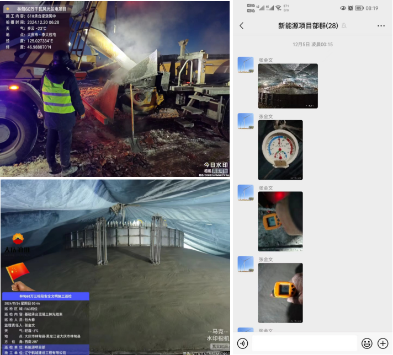The image size is (393, 355).
Task: Tap the muted bell icon beside group name
Action: tap(344, 26)
